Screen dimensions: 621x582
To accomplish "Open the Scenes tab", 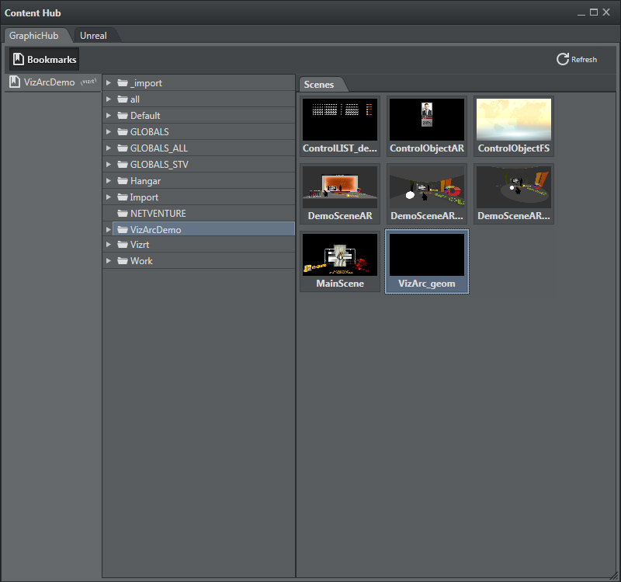I will pyautogui.click(x=319, y=85).
